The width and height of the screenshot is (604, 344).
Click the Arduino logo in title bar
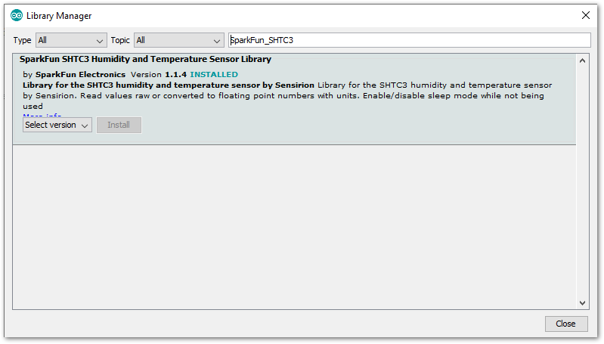(17, 16)
